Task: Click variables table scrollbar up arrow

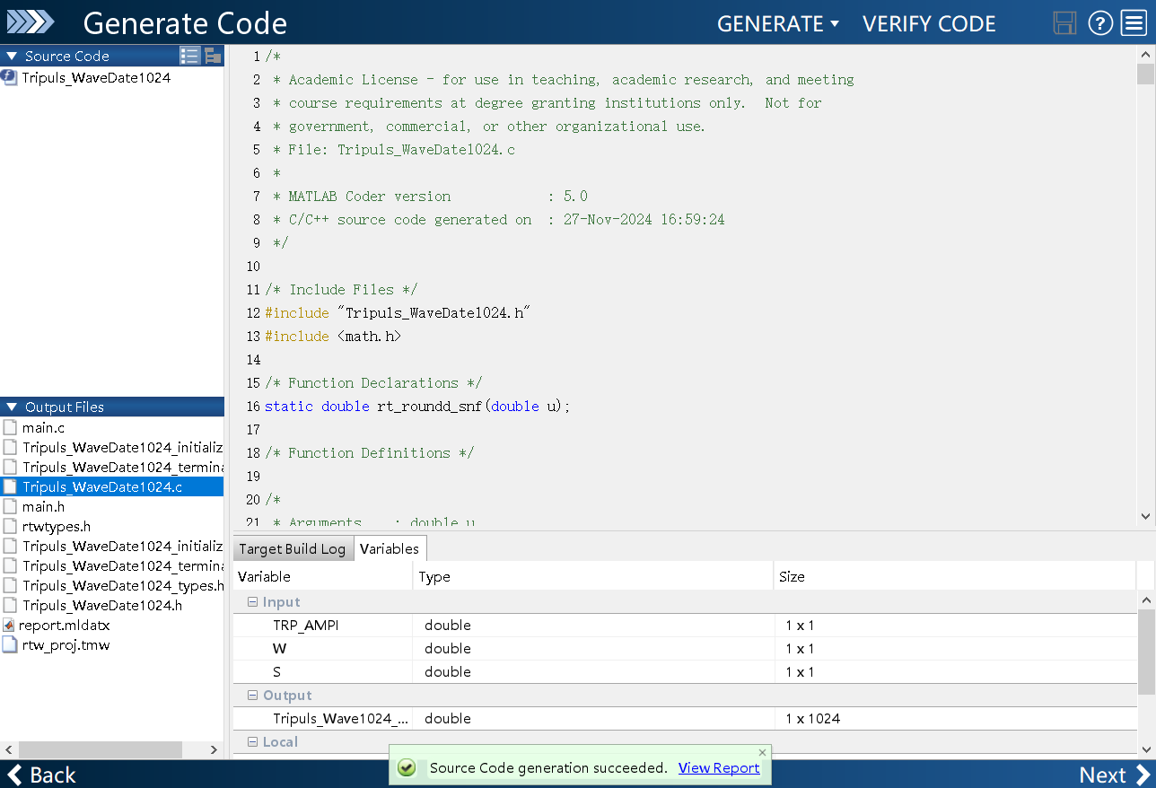Action: [x=1146, y=599]
